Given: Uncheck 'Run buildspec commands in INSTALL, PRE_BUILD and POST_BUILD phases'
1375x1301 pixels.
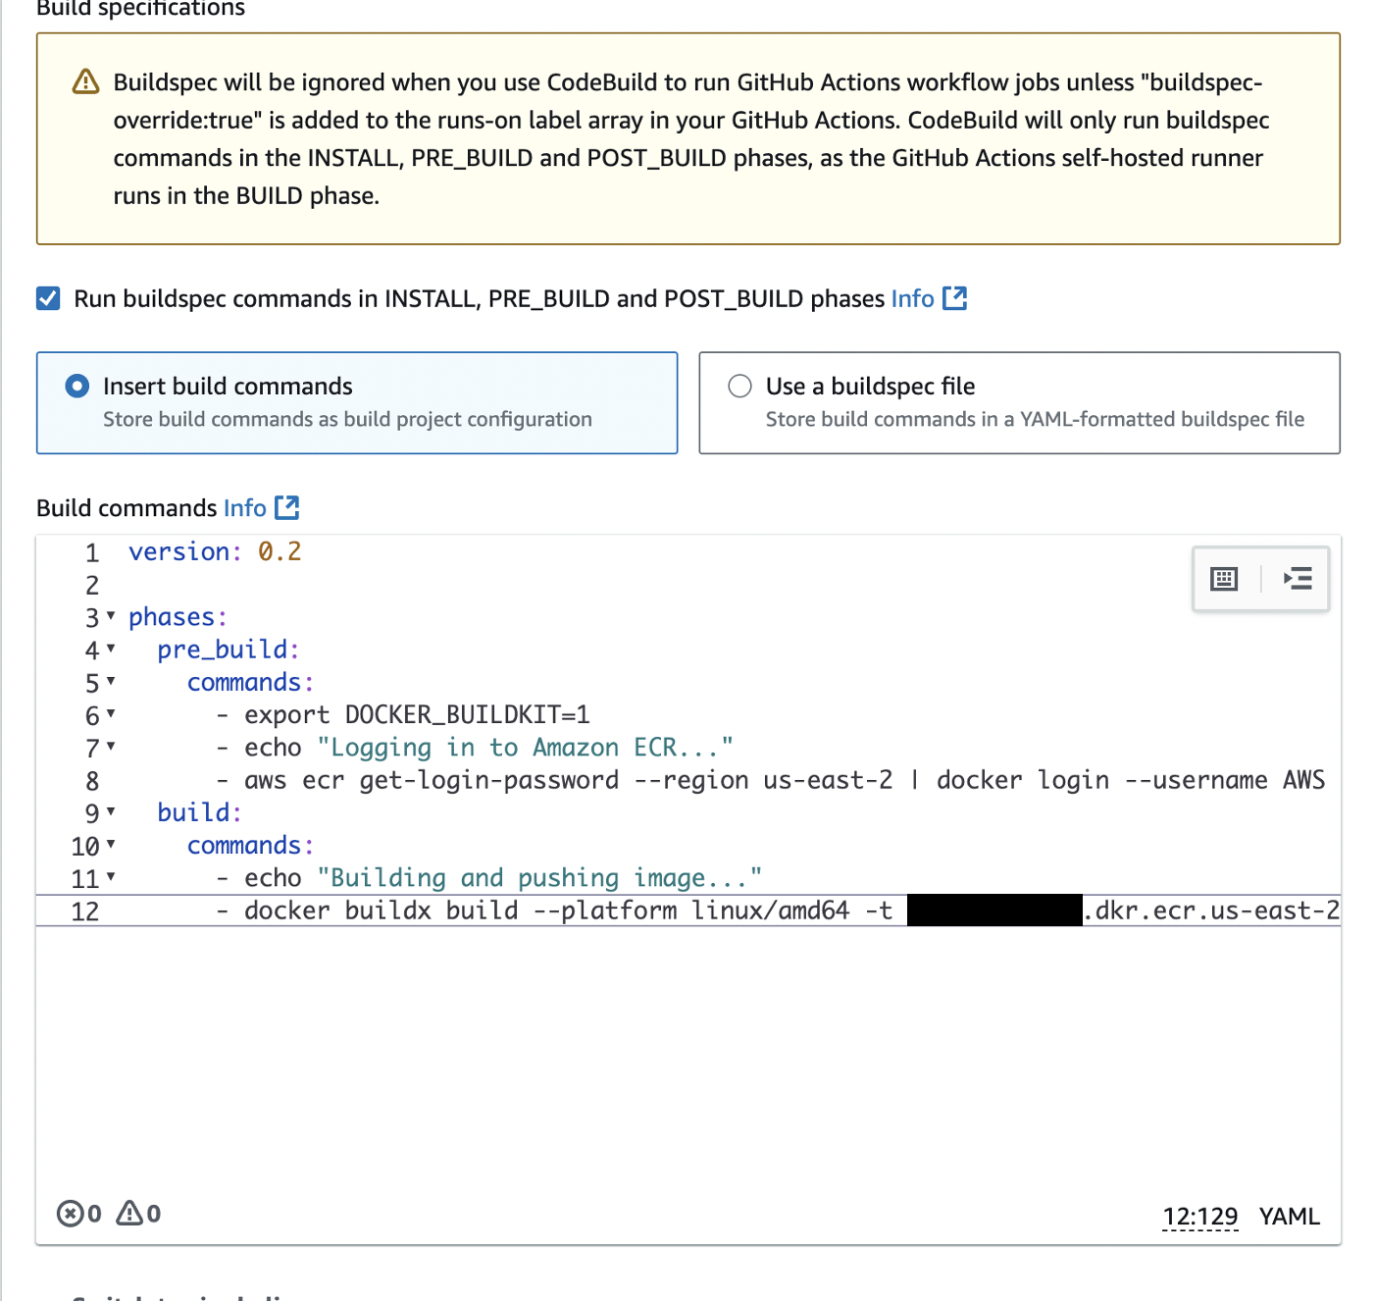Looking at the screenshot, I should tap(48, 298).
